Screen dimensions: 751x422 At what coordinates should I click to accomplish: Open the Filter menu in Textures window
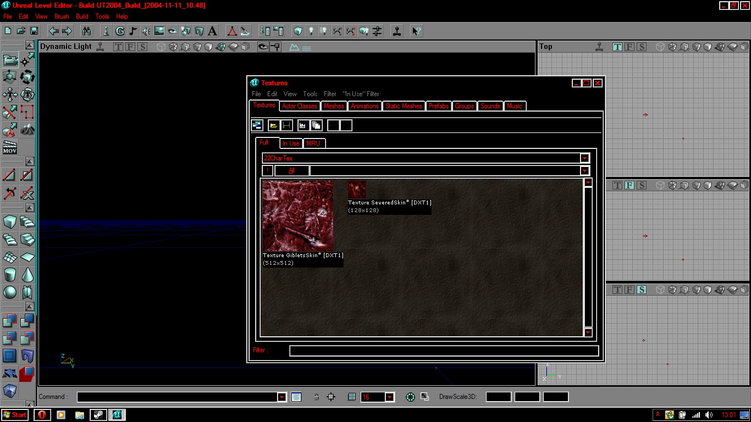[x=330, y=94]
